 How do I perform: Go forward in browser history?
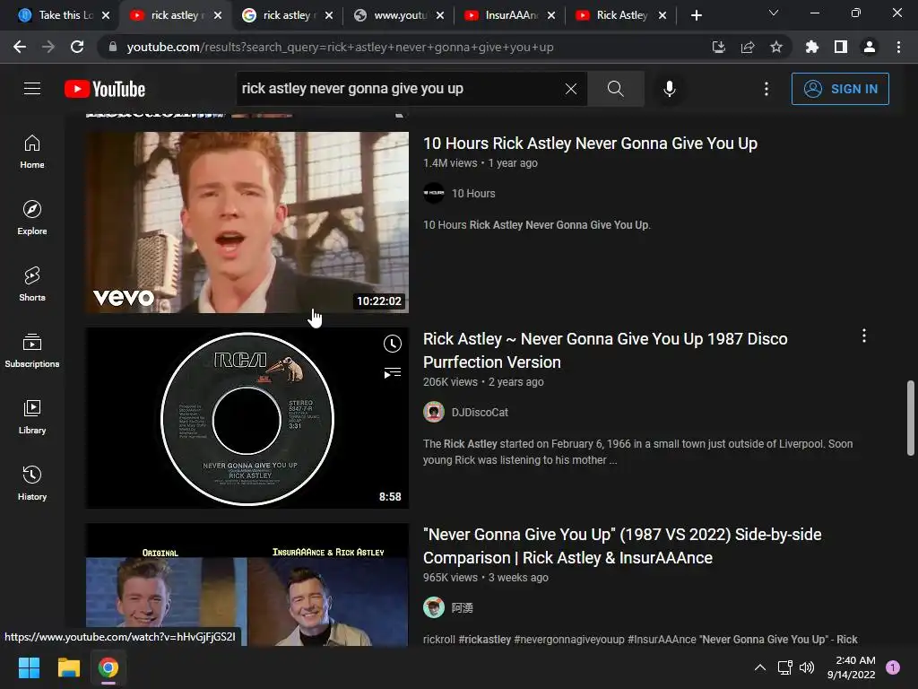48,47
